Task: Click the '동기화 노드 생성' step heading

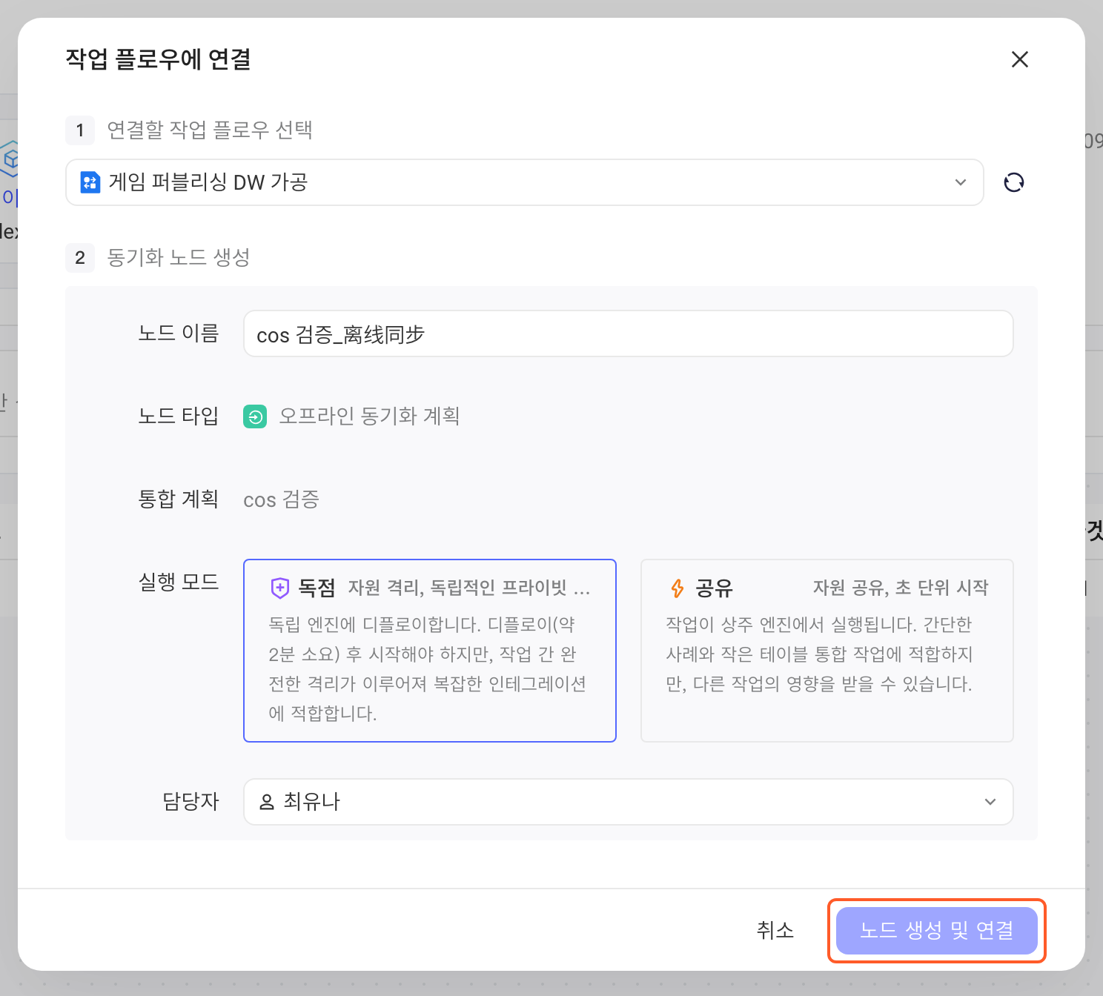Action: [x=179, y=258]
